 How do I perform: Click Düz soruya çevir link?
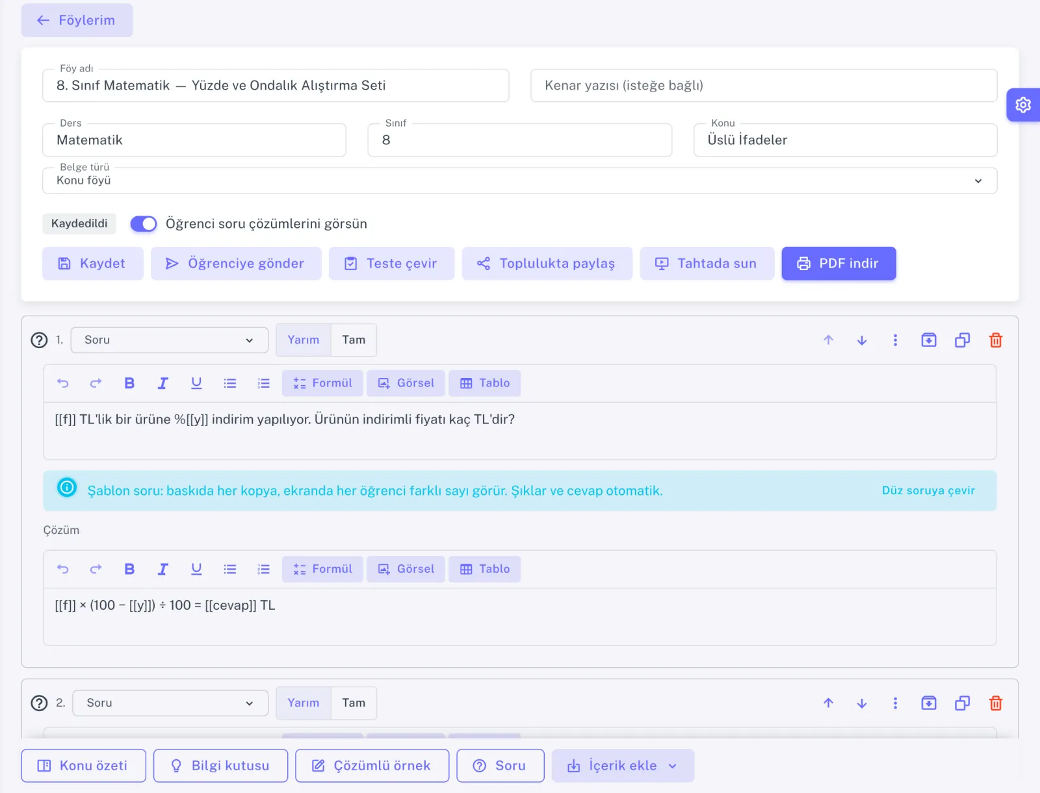pos(928,490)
